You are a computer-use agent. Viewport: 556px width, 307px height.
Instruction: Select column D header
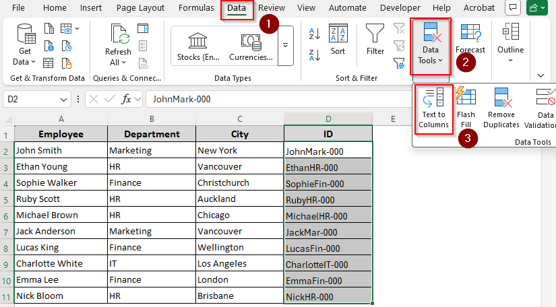(x=328, y=119)
